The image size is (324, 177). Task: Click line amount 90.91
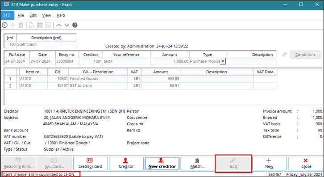point(160,86)
